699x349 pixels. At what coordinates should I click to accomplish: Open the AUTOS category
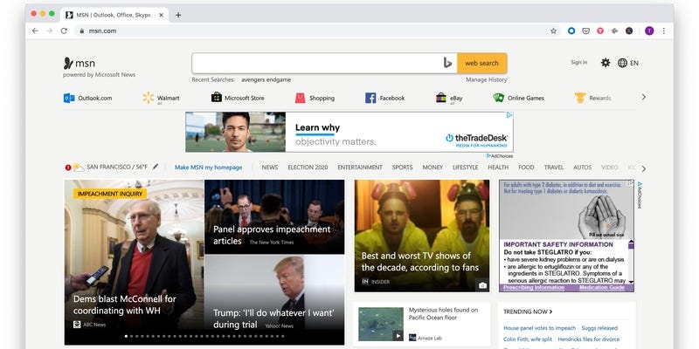point(582,168)
